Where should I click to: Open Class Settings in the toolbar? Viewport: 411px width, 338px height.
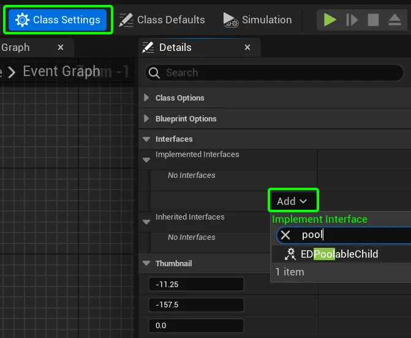point(58,20)
